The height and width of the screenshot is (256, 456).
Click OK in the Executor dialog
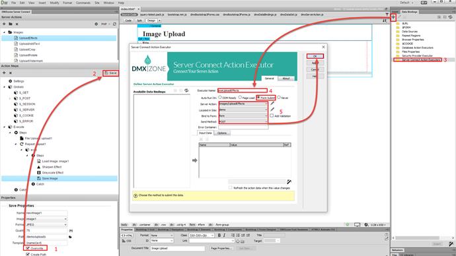(x=315, y=56)
